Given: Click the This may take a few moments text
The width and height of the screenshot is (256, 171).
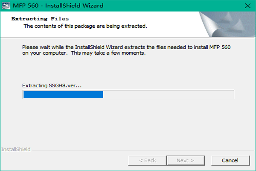Looking at the screenshot, I should [x=108, y=53].
